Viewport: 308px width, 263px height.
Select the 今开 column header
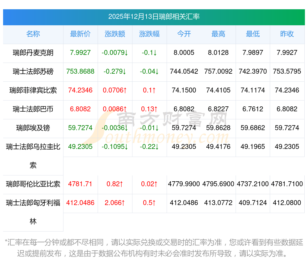[x=184, y=34]
